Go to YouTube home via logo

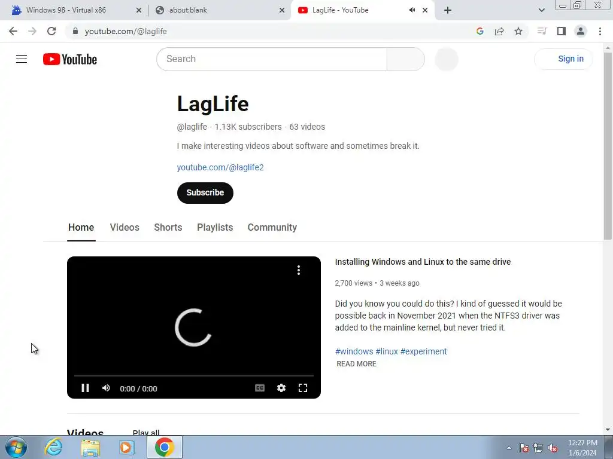70,59
